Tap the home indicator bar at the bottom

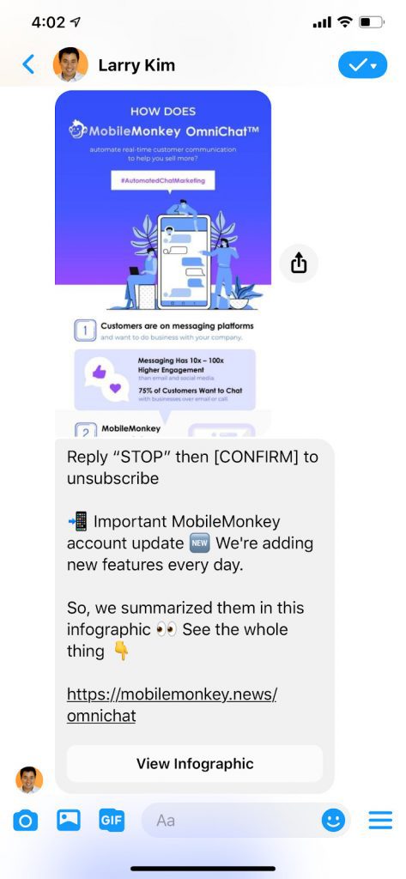(x=203, y=869)
